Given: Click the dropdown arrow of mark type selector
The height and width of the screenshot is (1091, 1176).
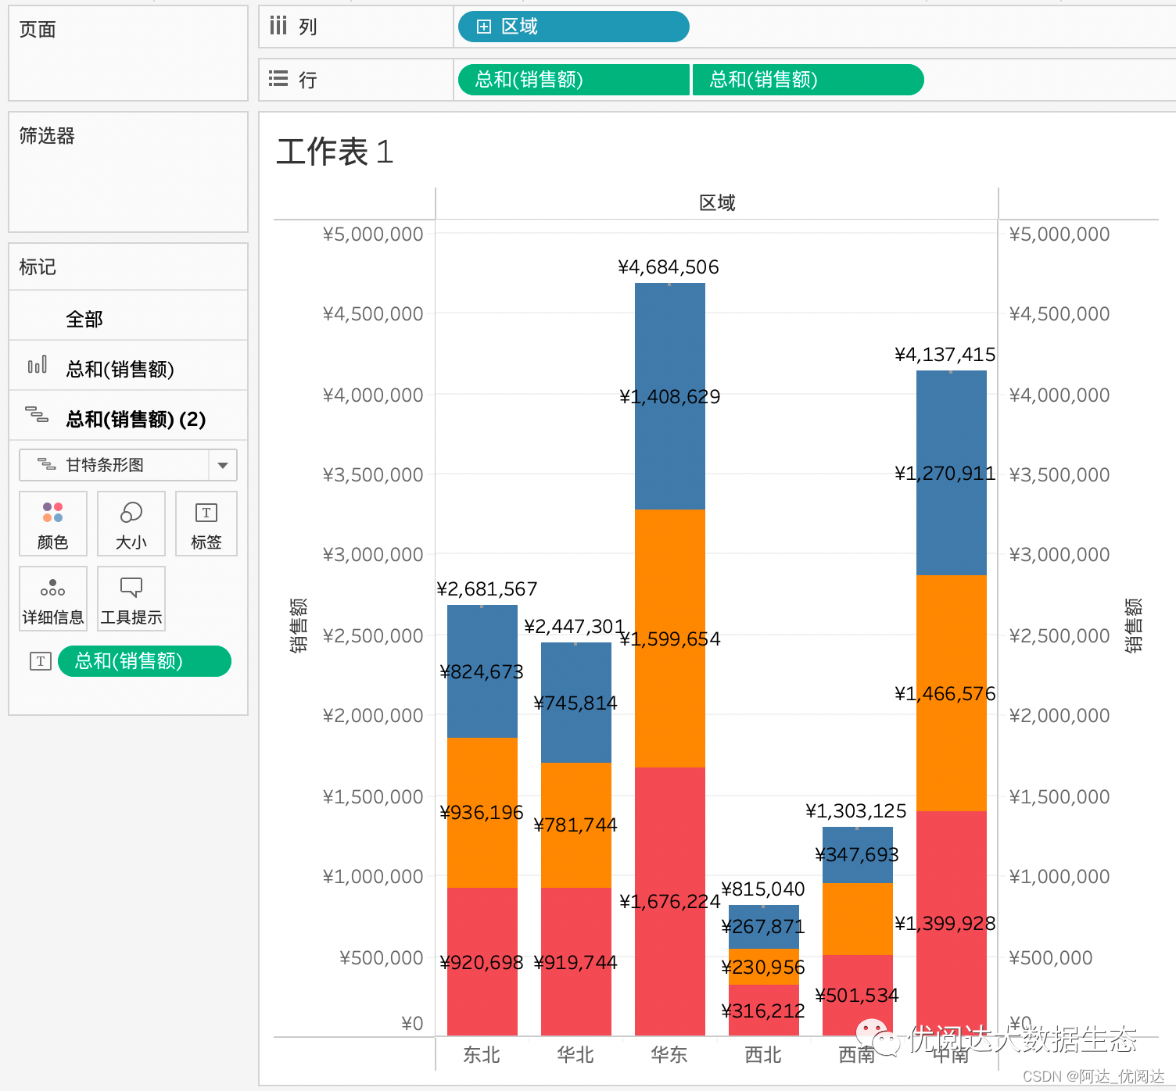Looking at the screenshot, I should coord(223,465).
